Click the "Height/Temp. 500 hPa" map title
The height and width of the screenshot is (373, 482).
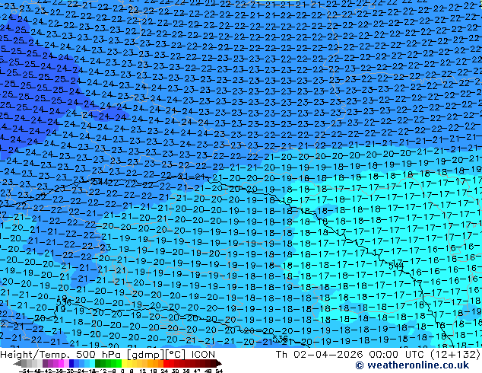click(x=60, y=355)
